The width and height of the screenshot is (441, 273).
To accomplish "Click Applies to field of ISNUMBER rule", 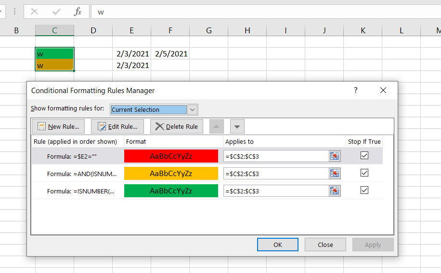I will pyautogui.click(x=276, y=191).
